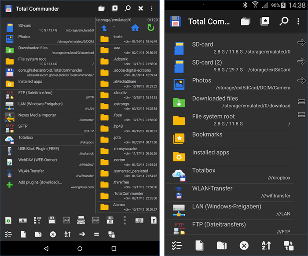
Task: Open the .symantec_persisted folder
Action: pos(128,173)
